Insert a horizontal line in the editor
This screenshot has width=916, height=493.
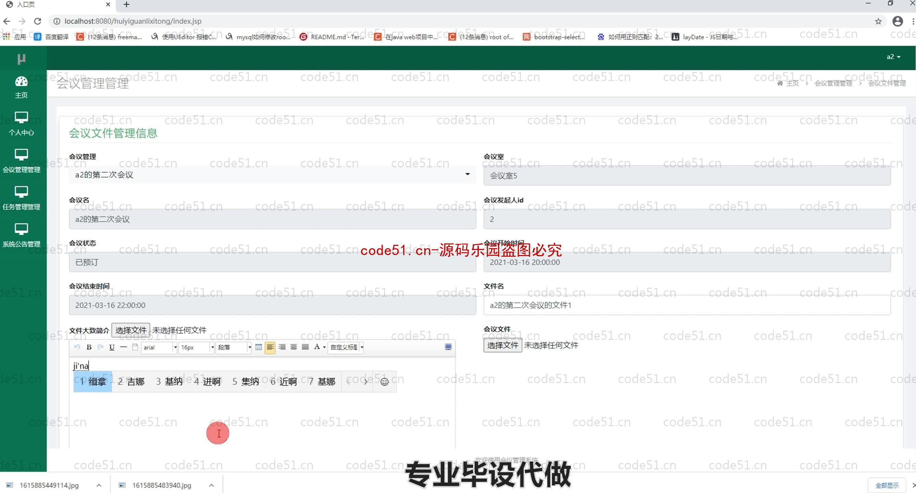[x=123, y=347]
